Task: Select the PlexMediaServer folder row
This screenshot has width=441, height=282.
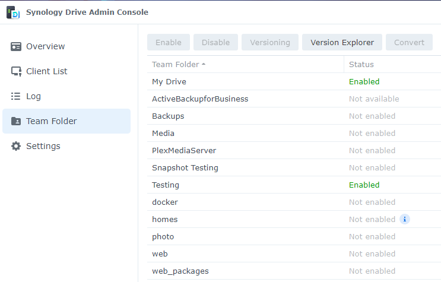Action: pos(294,151)
